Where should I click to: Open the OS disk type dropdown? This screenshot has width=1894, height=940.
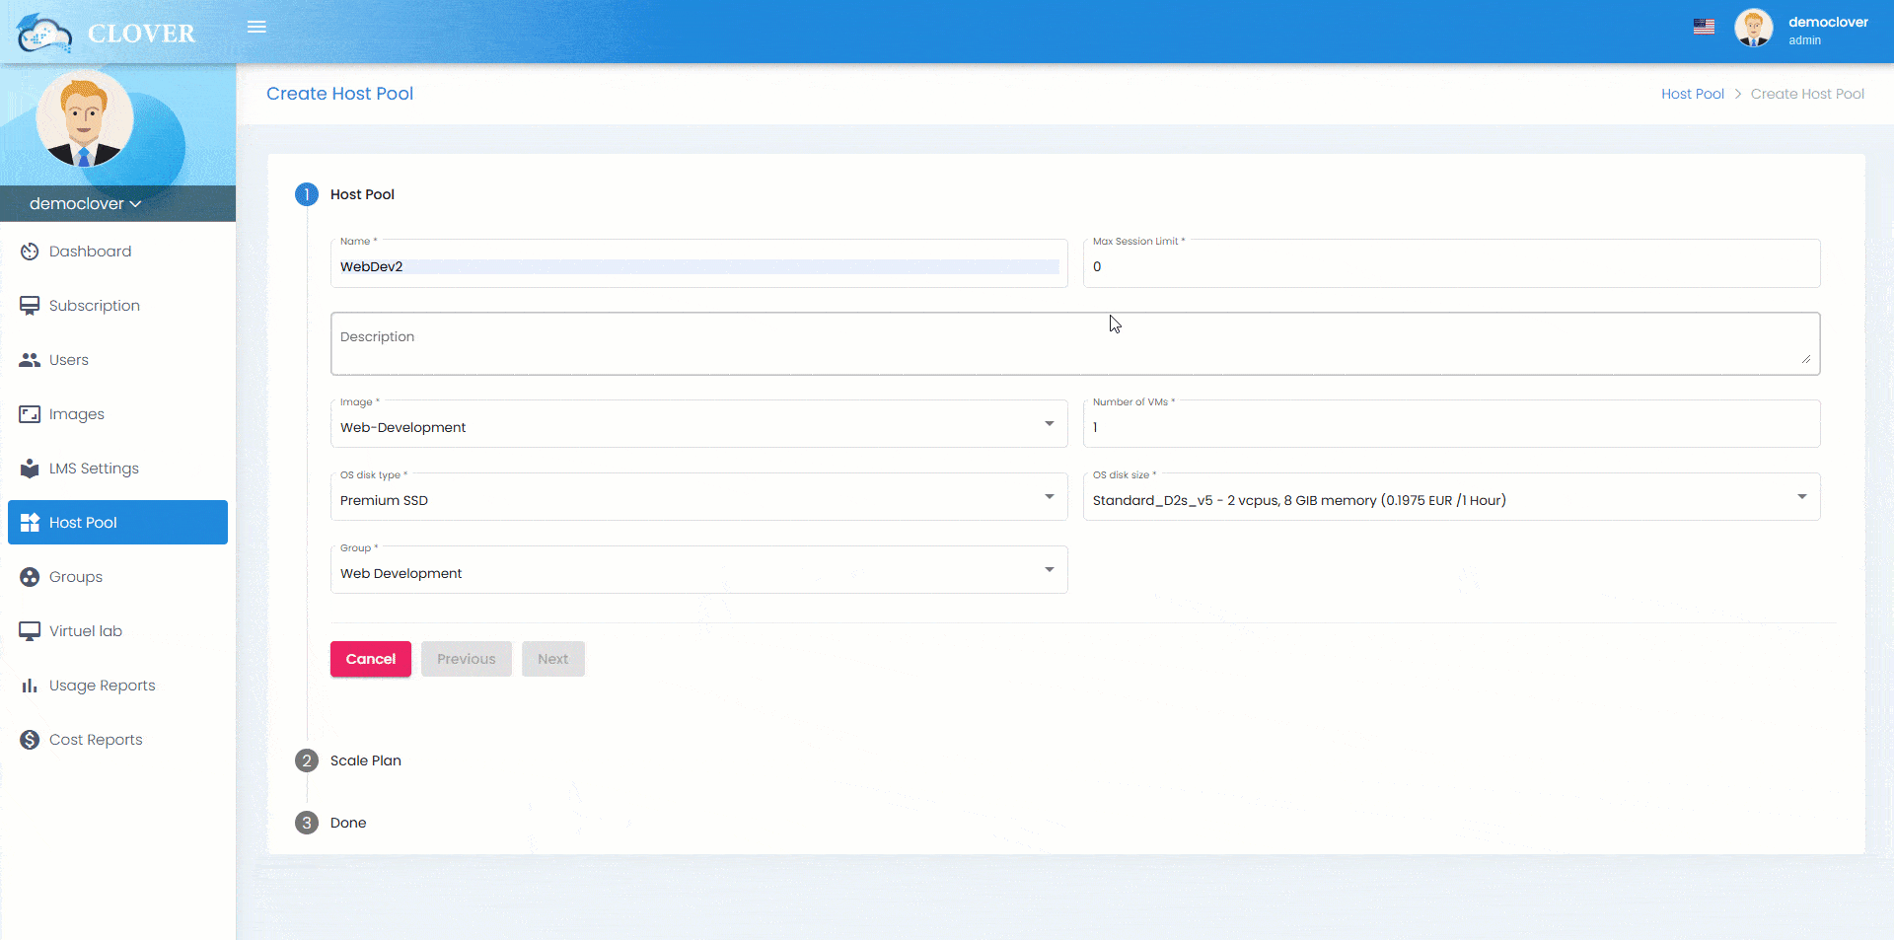[x=1048, y=496]
